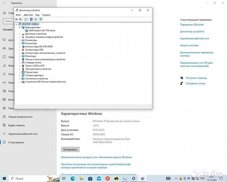The width and height of the screenshot is (227, 182).
Task: Select the AMD Radeon HD 7700 Series device
Action: click(42, 31)
